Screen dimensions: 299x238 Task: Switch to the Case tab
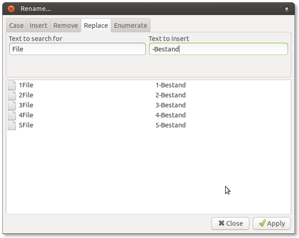click(16, 25)
